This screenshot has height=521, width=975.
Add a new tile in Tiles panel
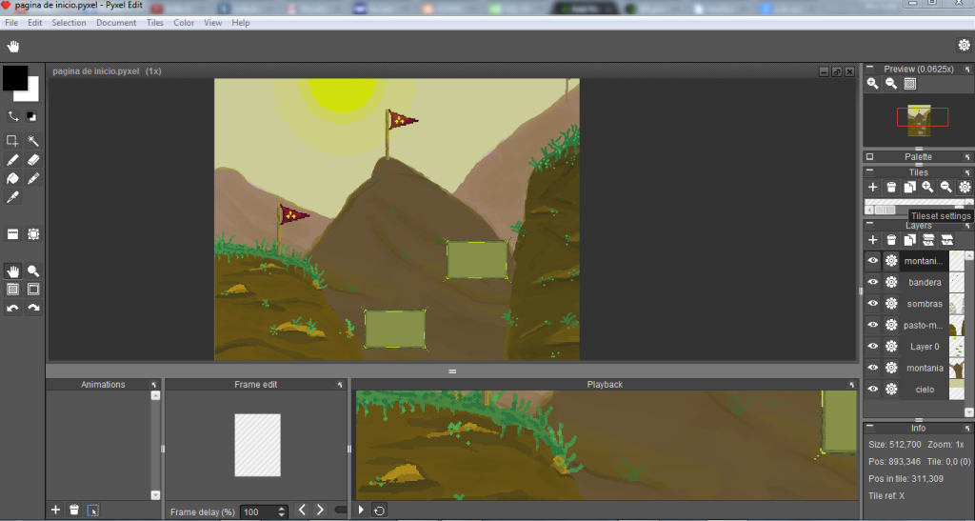click(873, 187)
